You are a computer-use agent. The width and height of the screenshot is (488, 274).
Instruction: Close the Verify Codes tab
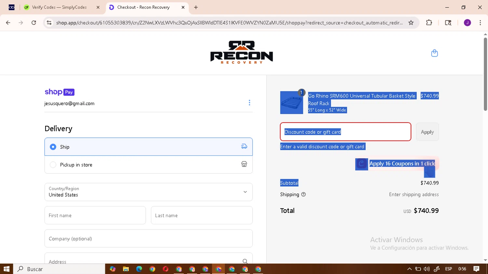[x=98, y=7]
